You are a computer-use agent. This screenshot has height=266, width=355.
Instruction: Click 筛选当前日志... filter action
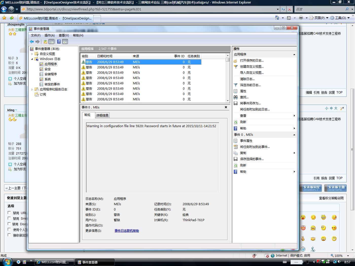250,85
